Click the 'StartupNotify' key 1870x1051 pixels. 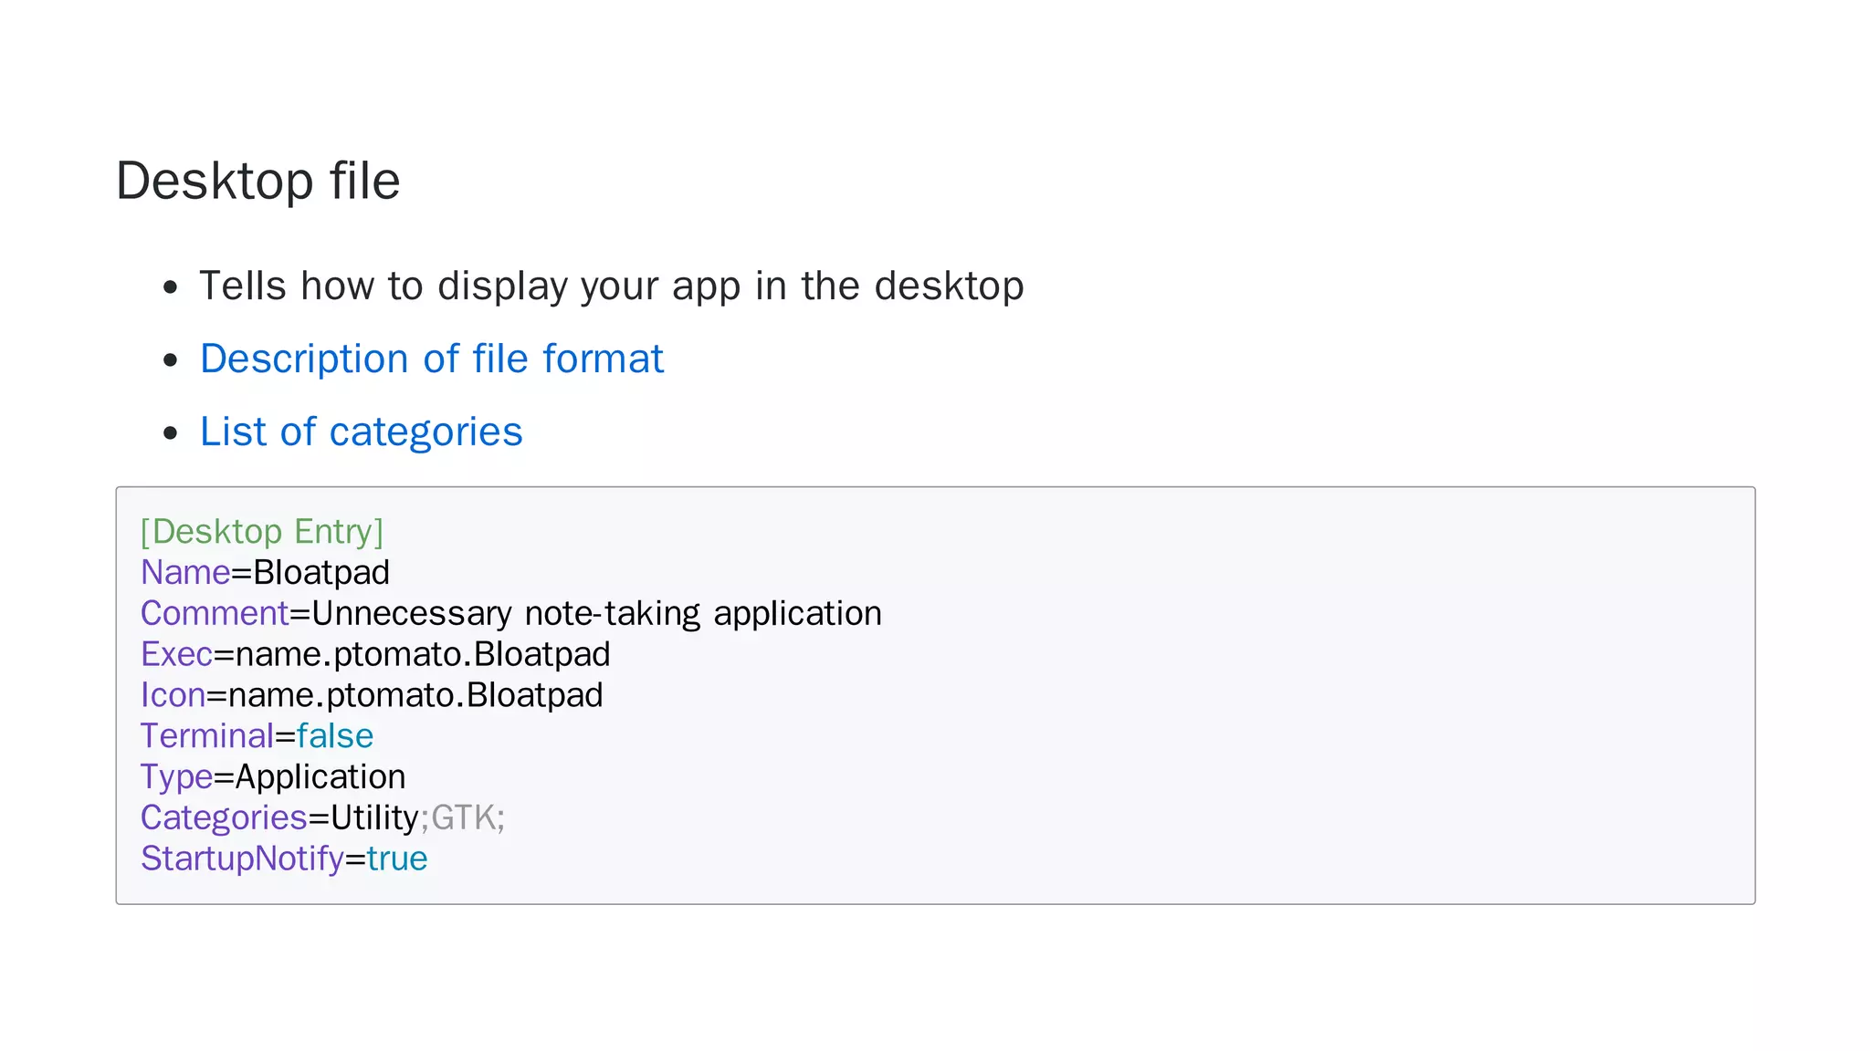pyautogui.click(x=242, y=859)
